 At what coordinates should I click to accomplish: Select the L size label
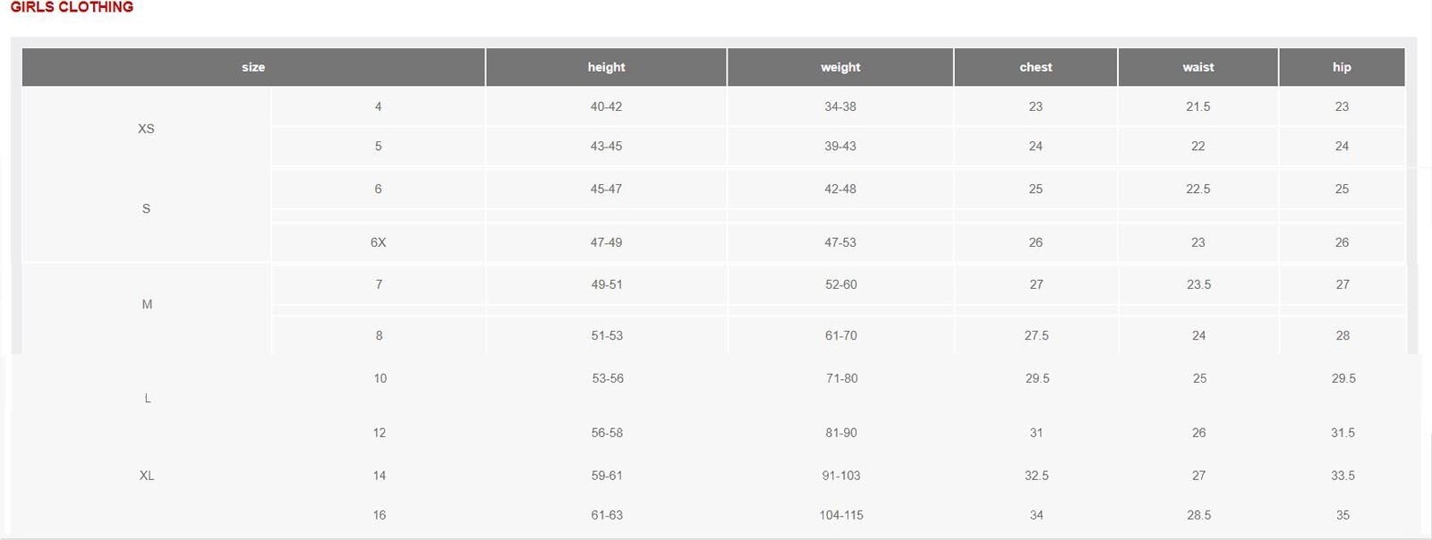pos(148,398)
